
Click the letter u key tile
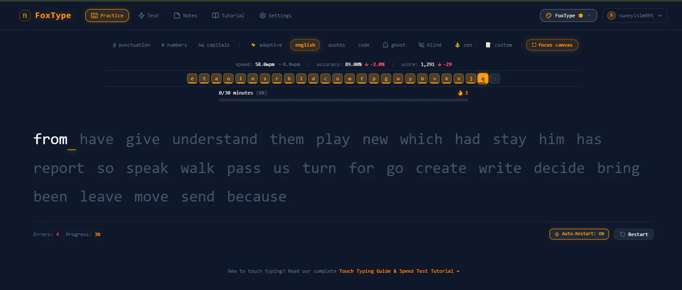pos(338,79)
